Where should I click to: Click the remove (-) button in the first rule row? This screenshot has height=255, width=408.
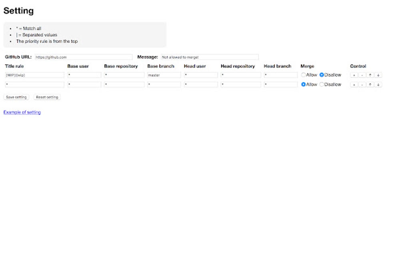[362, 75]
